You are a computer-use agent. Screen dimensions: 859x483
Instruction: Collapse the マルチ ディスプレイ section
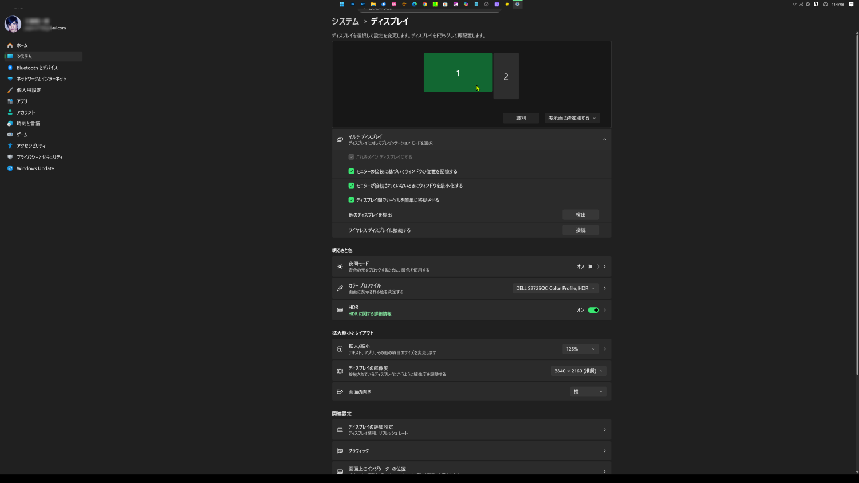point(604,140)
